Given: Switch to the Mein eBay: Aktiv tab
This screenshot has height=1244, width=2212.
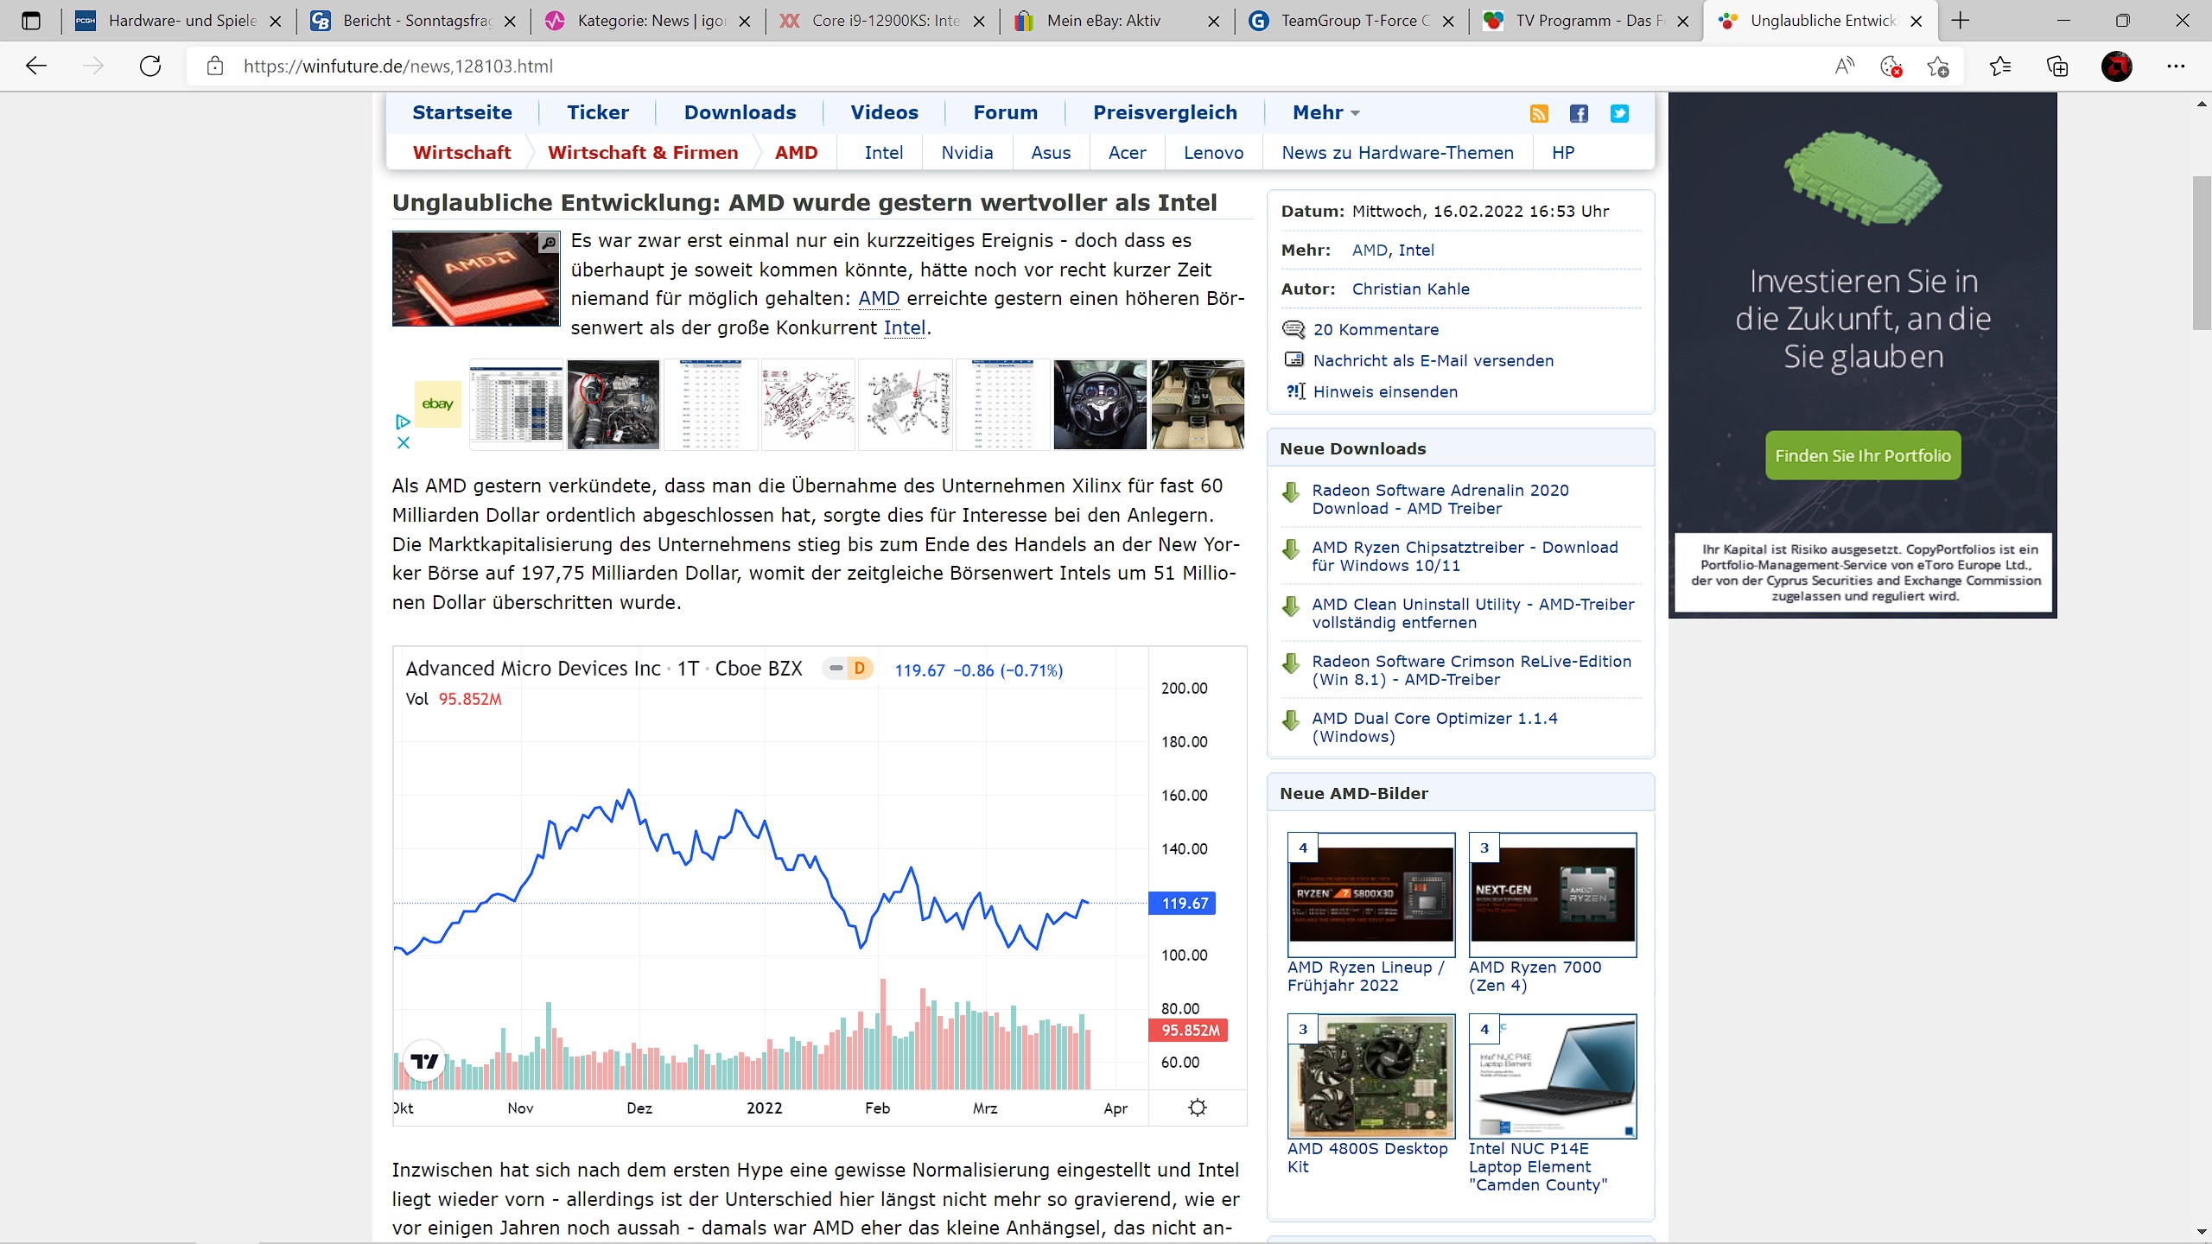Looking at the screenshot, I should pyautogui.click(x=1103, y=21).
